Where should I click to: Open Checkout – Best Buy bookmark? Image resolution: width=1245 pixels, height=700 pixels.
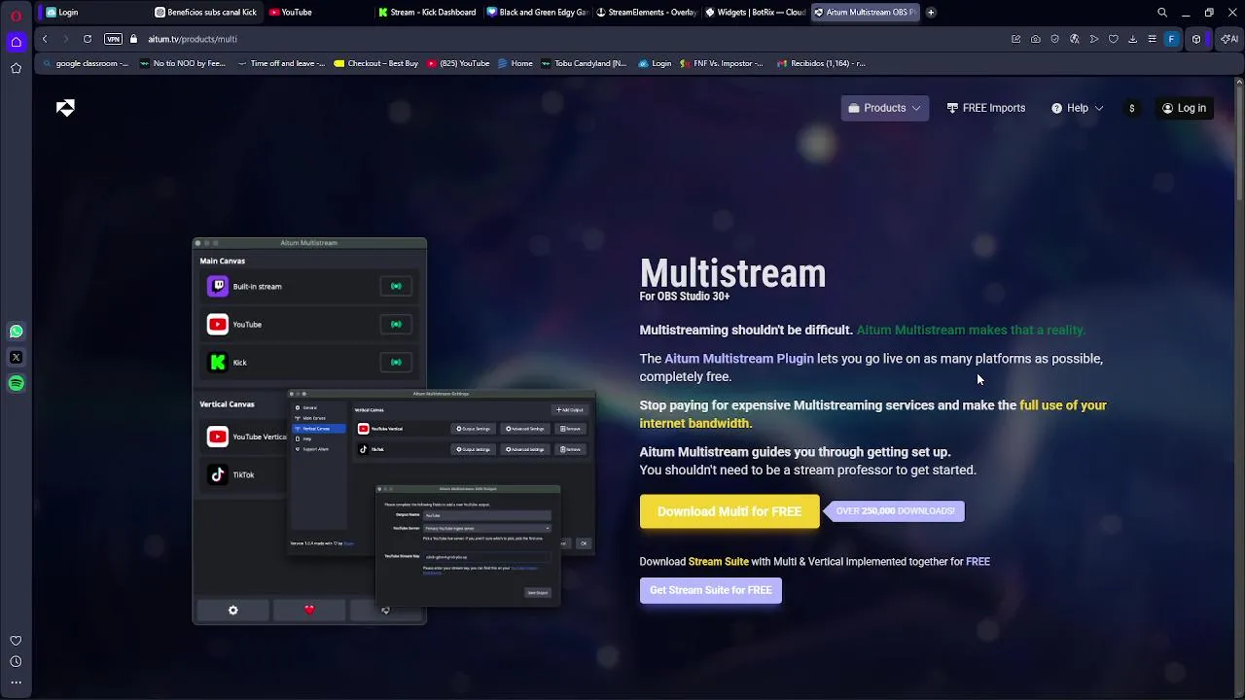(375, 63)
